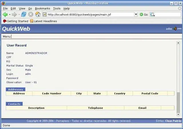Click the copyright Persapiens footer text
This screenshot has height=129, width=183.
tap(79, 121)
